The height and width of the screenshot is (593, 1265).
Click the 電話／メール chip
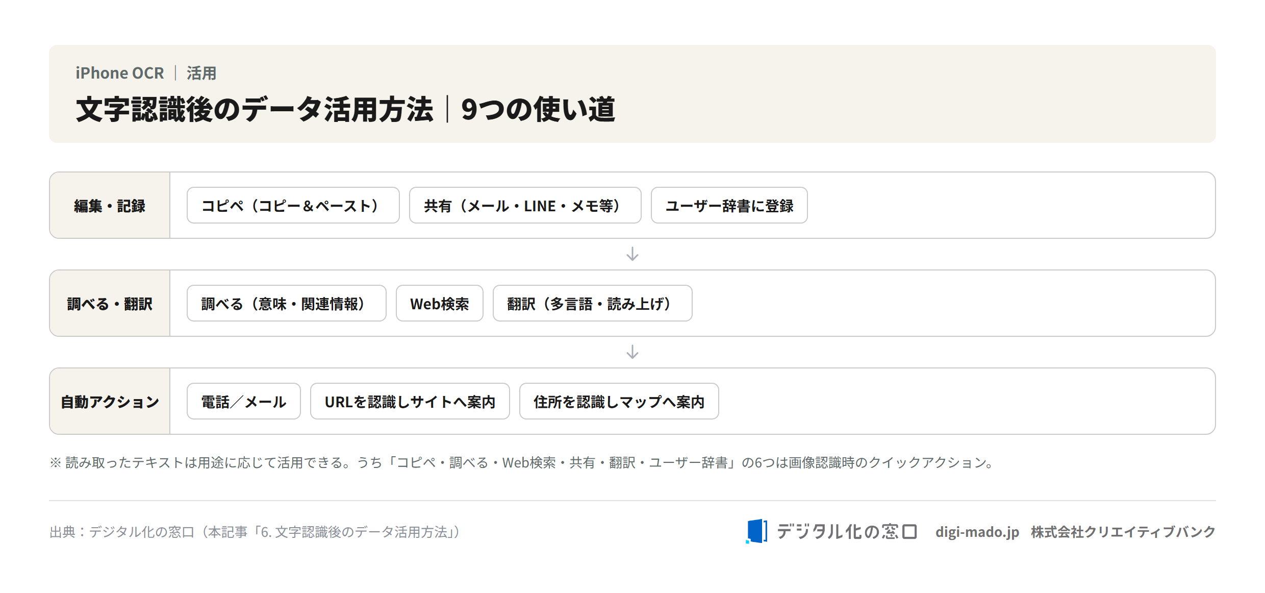tap(243, 401)
